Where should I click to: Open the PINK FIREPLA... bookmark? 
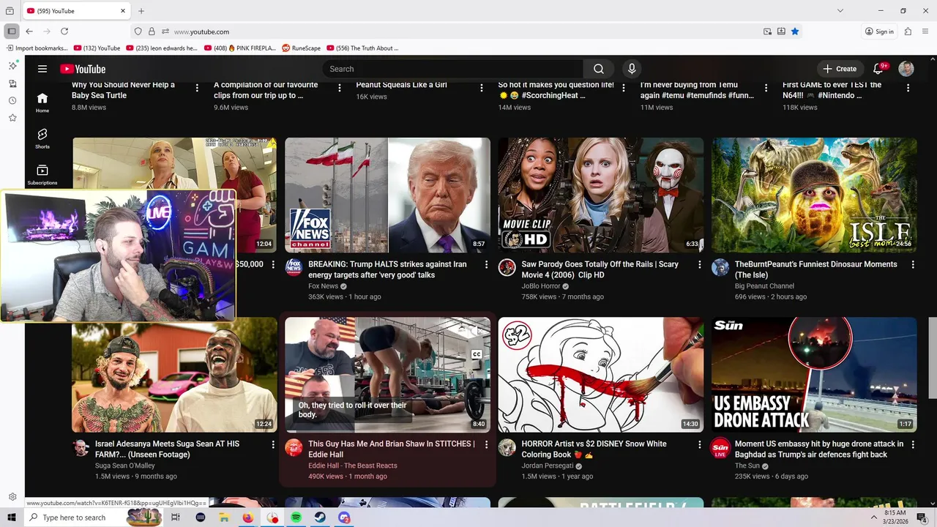click(240, 48)
